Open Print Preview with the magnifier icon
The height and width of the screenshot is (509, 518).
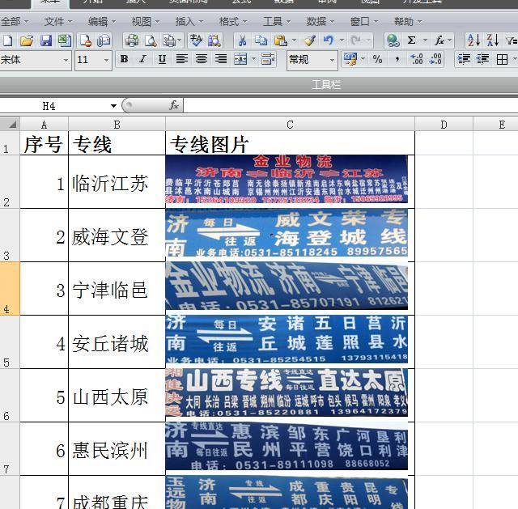point(151,40)
